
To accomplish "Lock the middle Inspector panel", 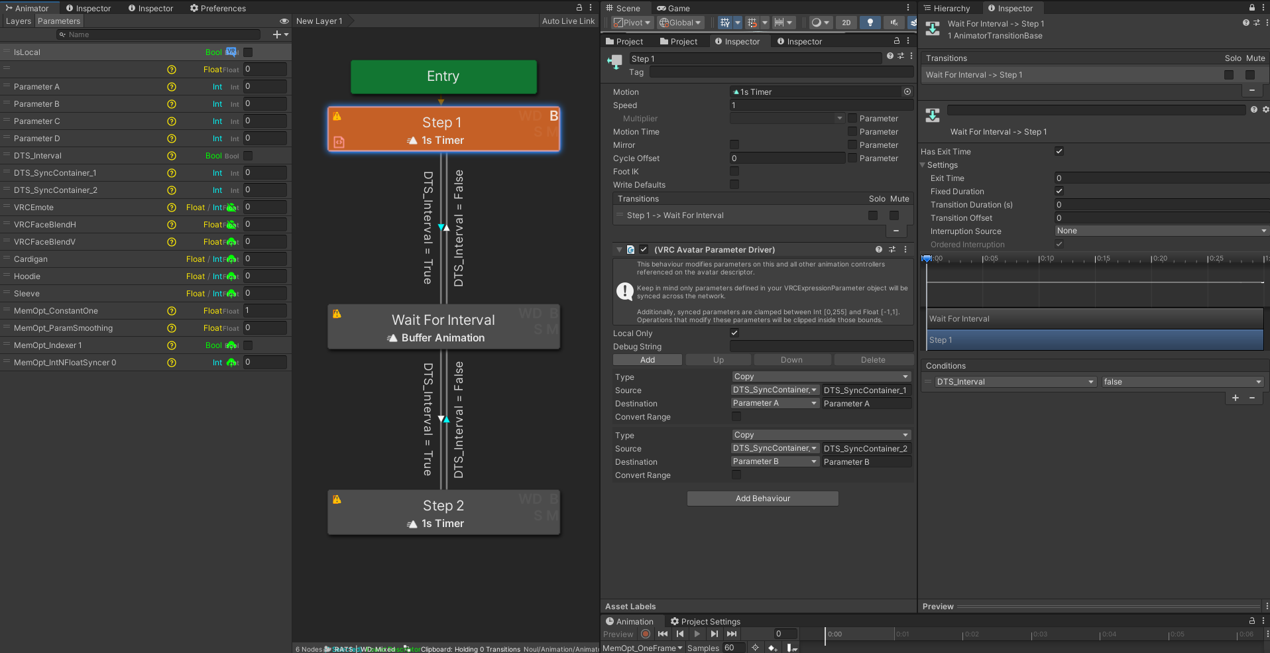I will pyautogui.click(x=897, y=41).
